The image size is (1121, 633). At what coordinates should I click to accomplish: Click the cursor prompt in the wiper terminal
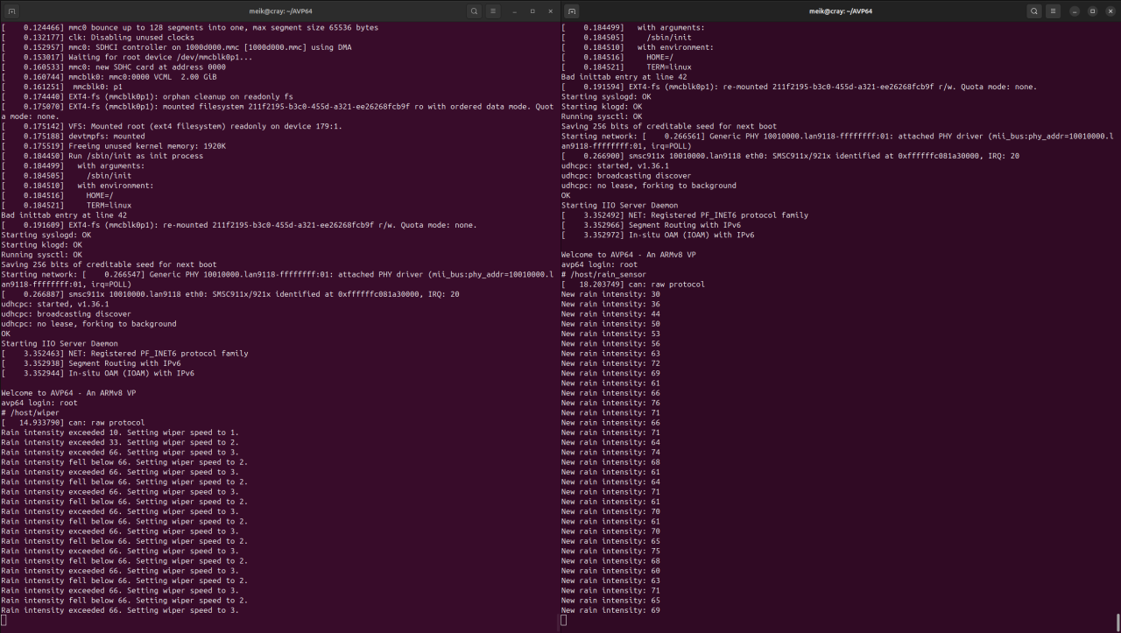(x=4, y=620)
